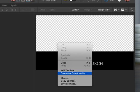
Task: Click the dimmed Delete menu entry
Action: pos(75,58)
